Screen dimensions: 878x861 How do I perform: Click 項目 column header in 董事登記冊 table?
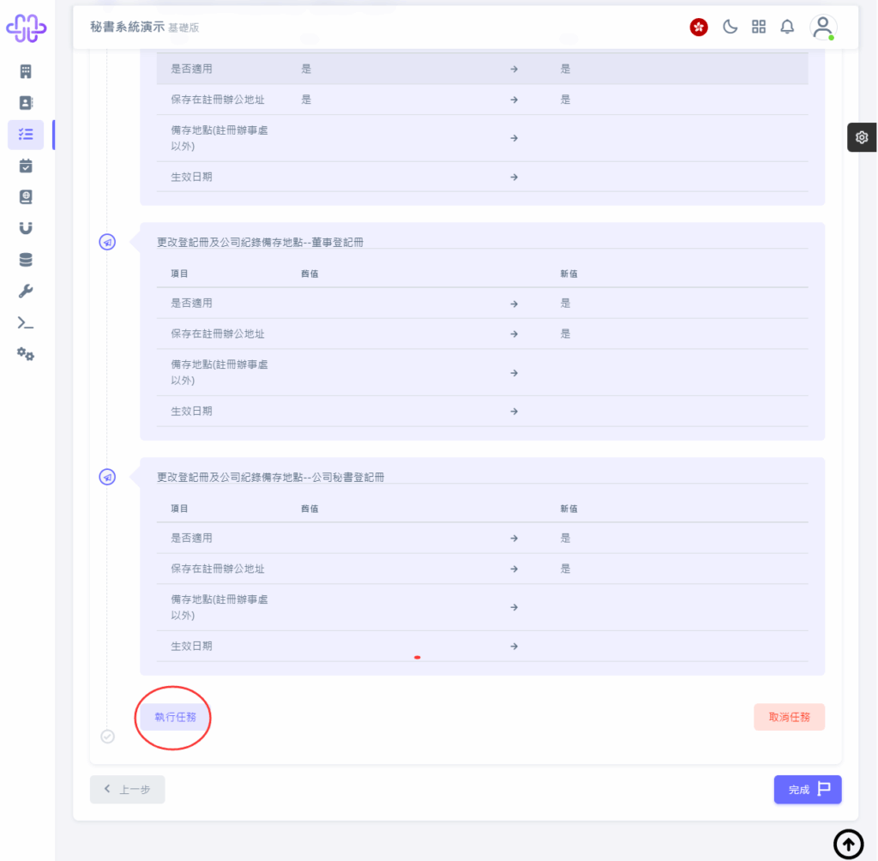click(x=179, y=274)
